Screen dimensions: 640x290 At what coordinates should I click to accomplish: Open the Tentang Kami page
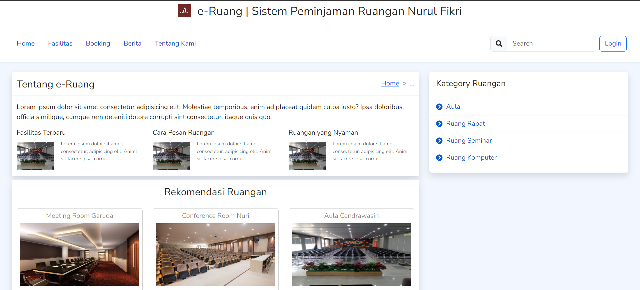(175, 44)
